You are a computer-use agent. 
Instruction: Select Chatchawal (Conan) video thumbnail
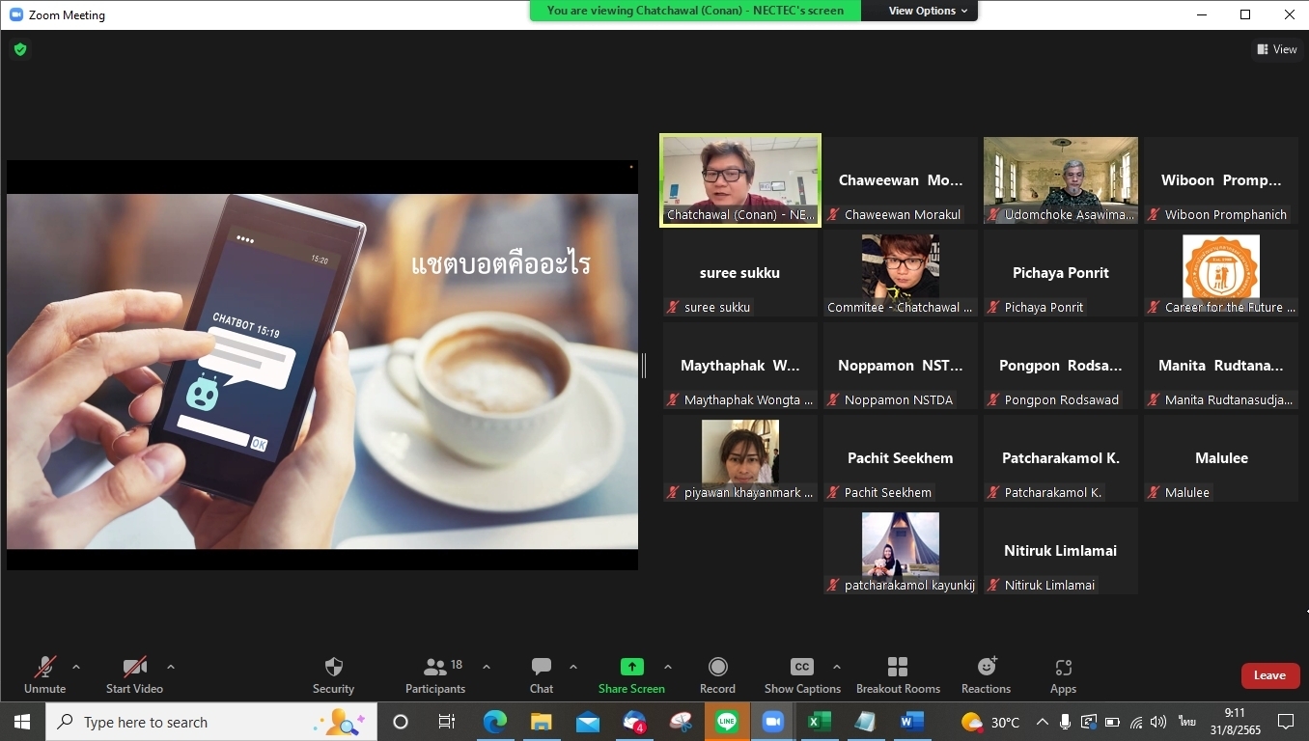coord(740,180)
